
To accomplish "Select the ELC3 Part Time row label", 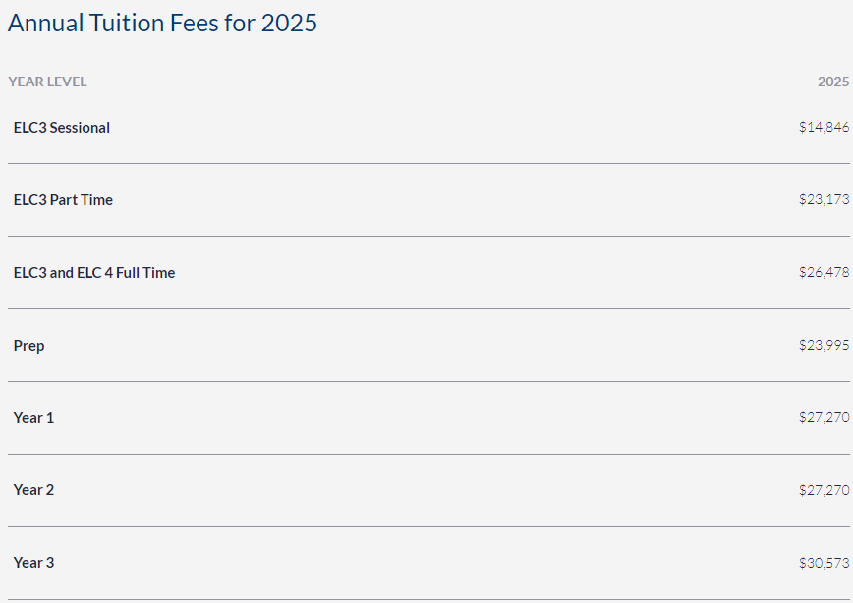I will (x=63, y=200).
